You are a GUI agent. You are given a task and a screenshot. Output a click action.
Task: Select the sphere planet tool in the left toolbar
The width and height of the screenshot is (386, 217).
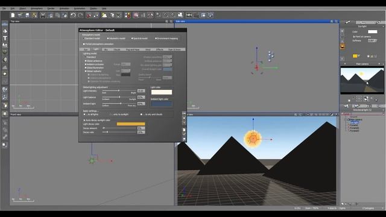pyautogui.click(x=5, y=60)
